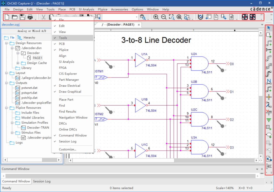Uncheck Edit toolbar in the context menu
274x192 pixels.
click(x=73, y=26)
